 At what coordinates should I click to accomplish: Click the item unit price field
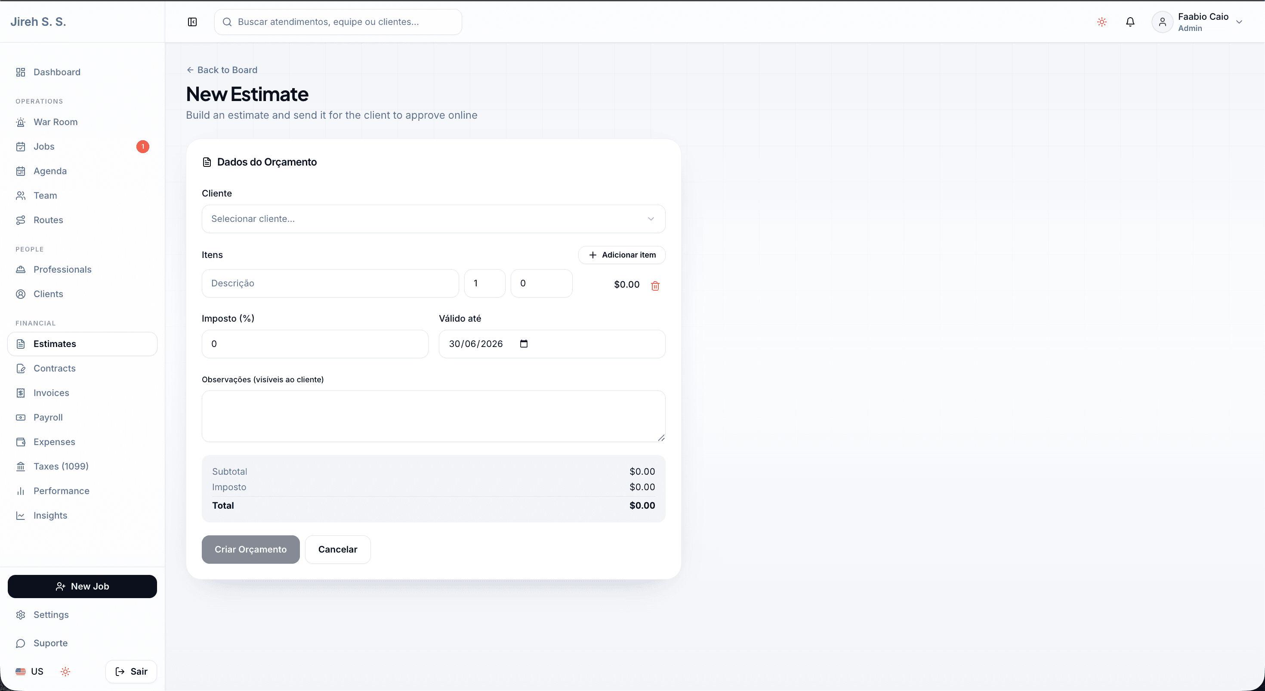click(541, 284)
